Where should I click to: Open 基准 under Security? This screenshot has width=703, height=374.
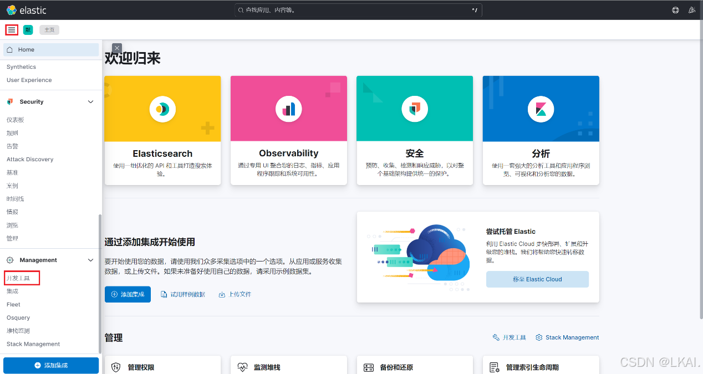pyautogui.click(x=12, y=173)
